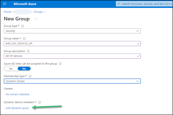Click the Owners label
The height and width of the screenshot is (115, 173).
(x=8, y=89)
